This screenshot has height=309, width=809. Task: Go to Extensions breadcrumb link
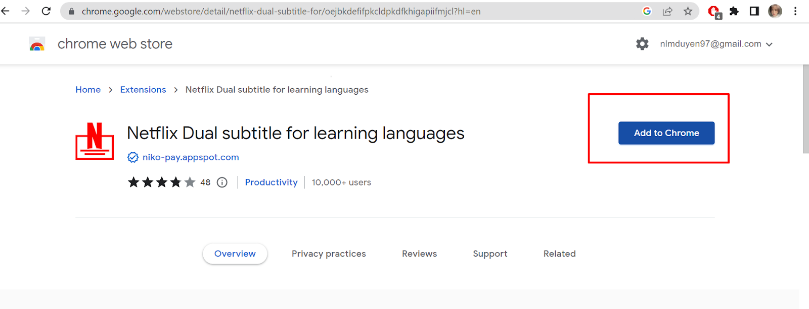(x=143, y=90)
